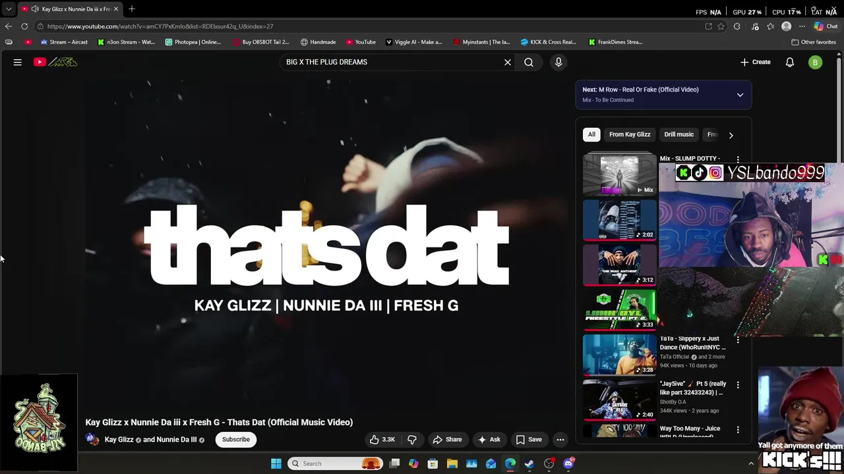Run search with the magnifier button
Viewport: 844px width, 474px height.
click(x=529, y=62)
